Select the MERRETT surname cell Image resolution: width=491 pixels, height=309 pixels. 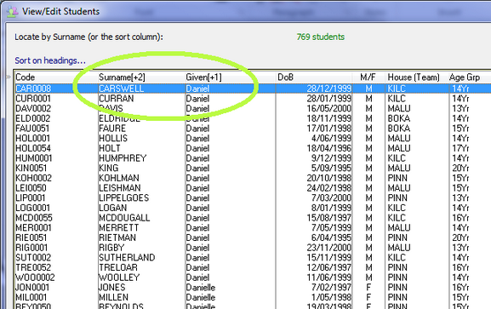[x=119, y=228]
